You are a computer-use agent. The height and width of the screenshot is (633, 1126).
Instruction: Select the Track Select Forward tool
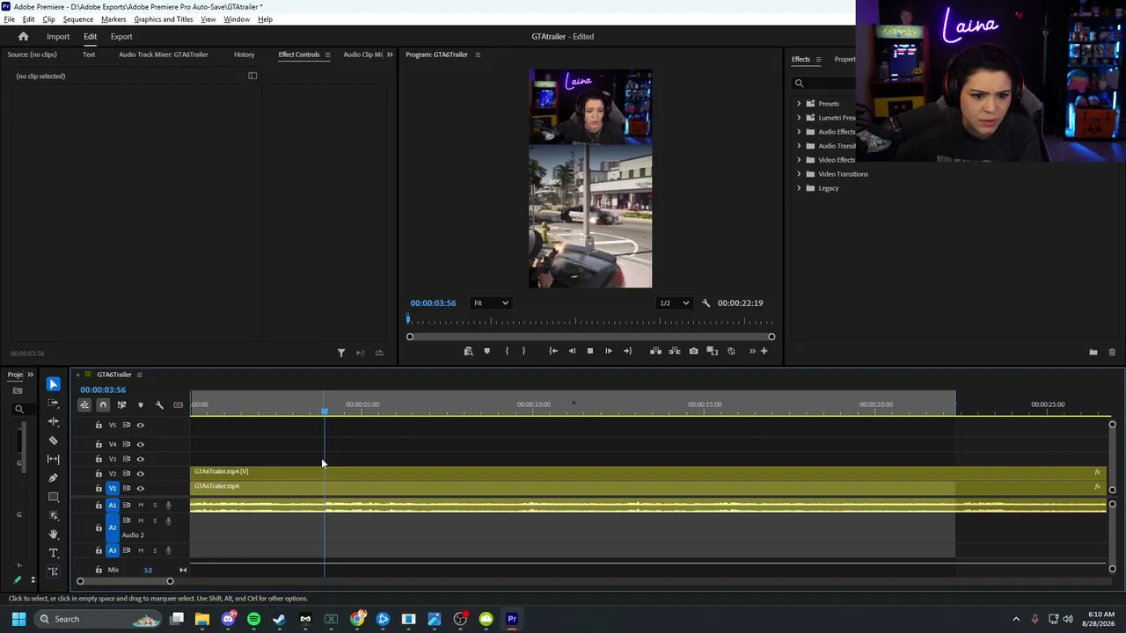(x=53, y=403)
